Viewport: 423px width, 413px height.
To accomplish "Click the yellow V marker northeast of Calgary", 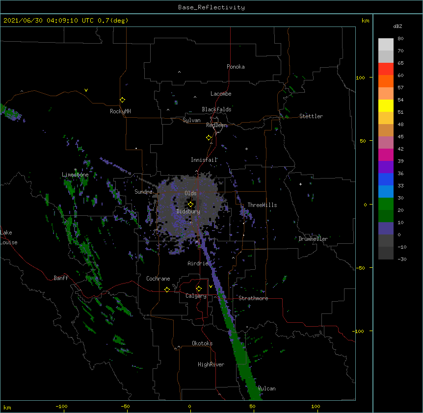I will (x=211, y=286).
